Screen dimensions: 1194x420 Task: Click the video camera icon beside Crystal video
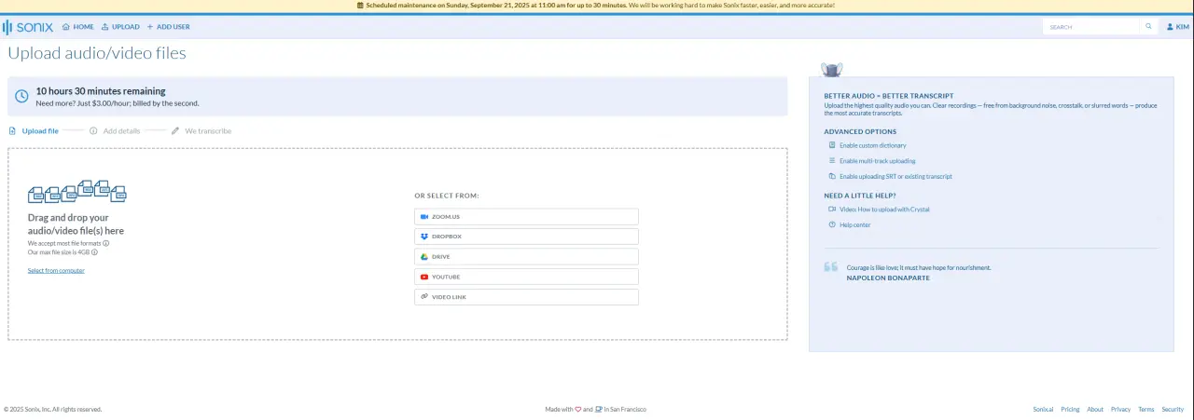pyautogui.click(x=832, y=210)
